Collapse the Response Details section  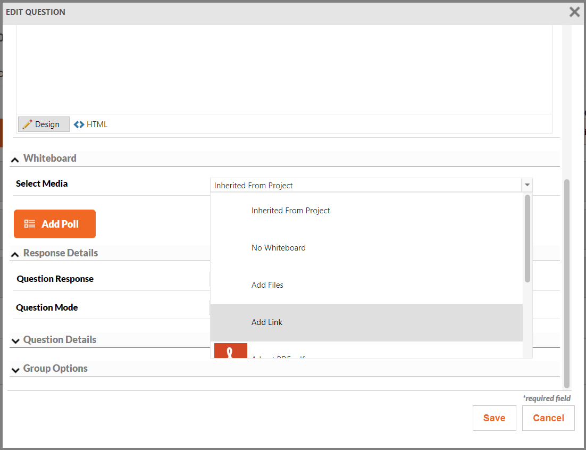[x=15, y=255]
